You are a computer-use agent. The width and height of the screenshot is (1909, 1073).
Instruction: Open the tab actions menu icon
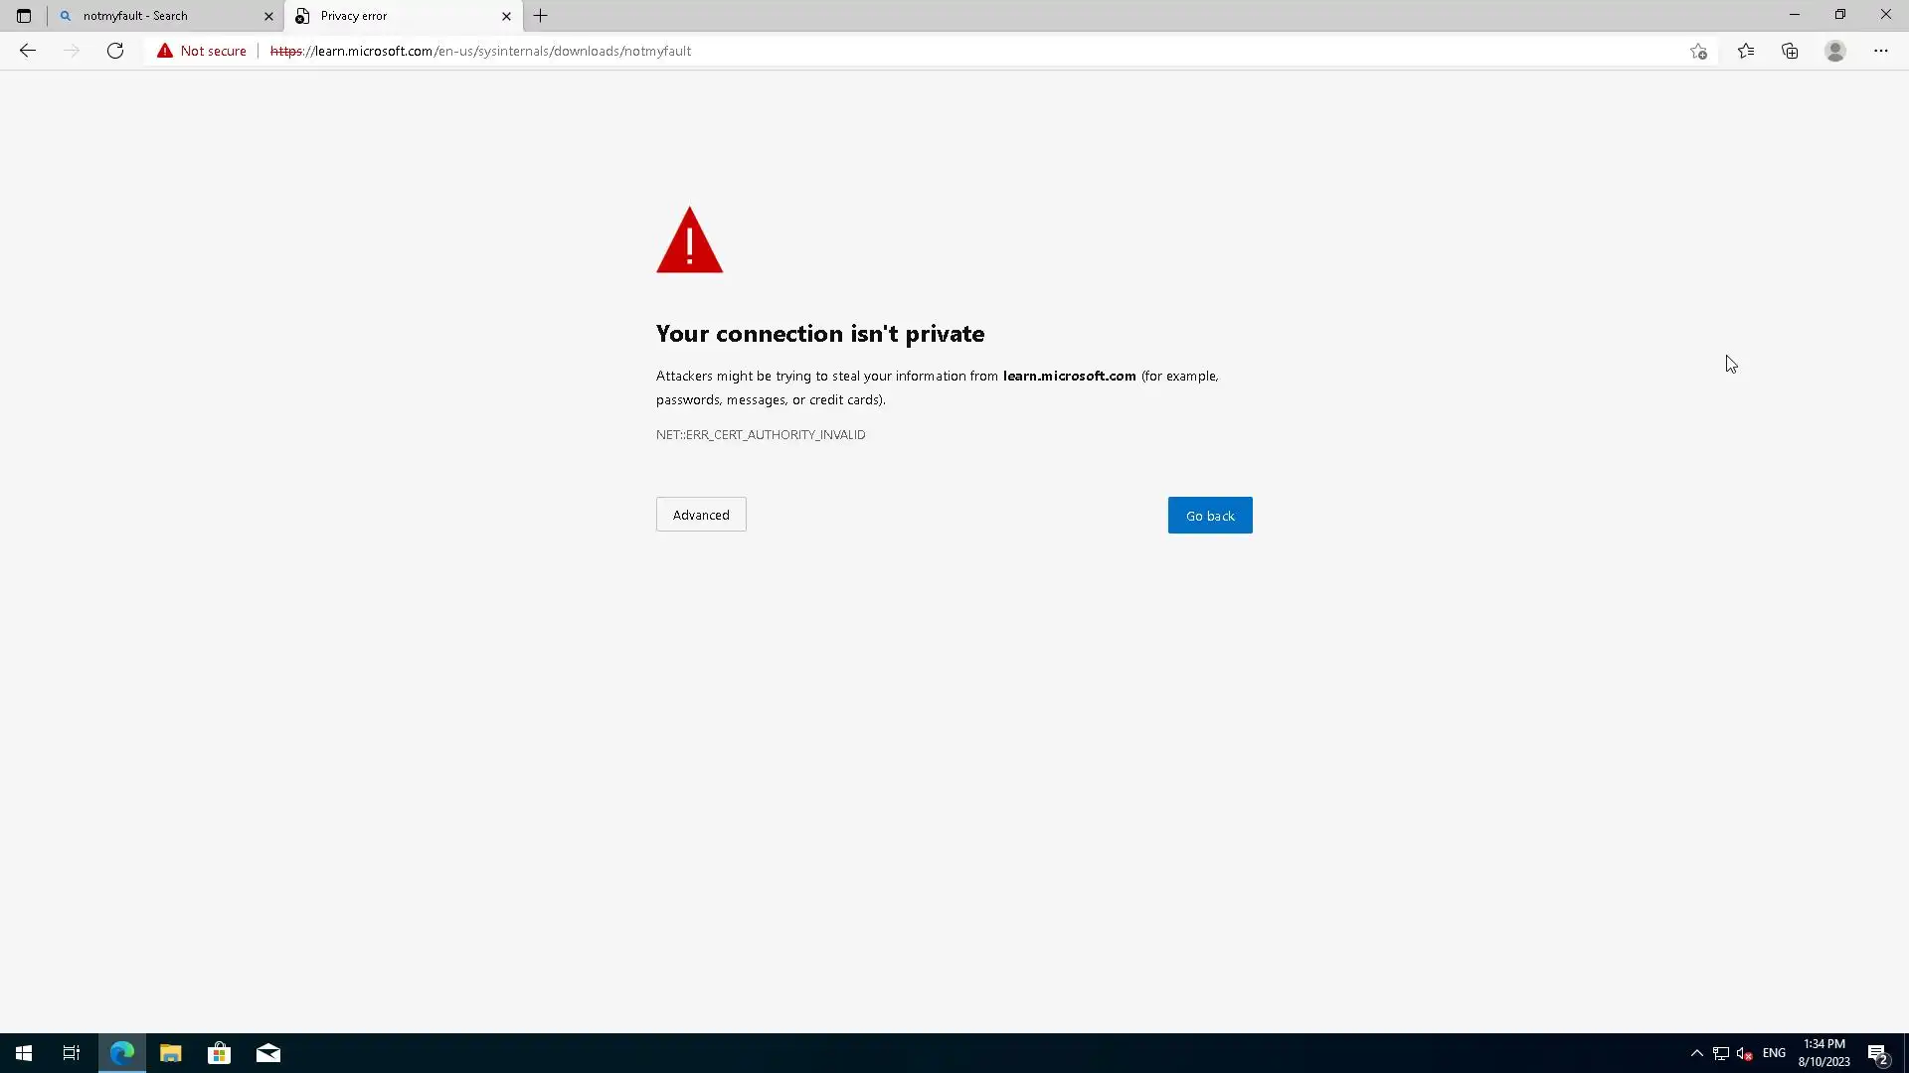(24, 16)
